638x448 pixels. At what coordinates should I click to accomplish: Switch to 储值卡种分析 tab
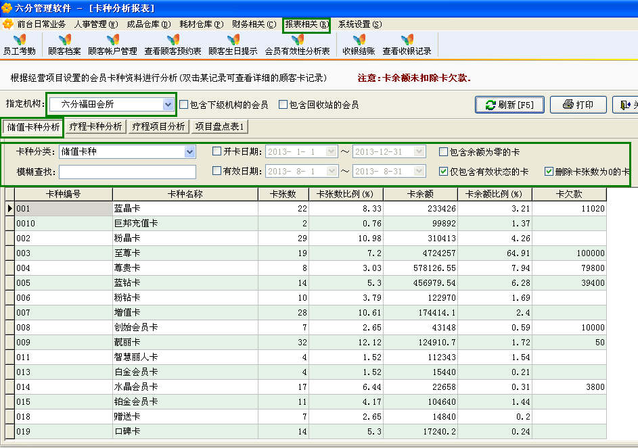pyautogui.click(x=33, y=127)
